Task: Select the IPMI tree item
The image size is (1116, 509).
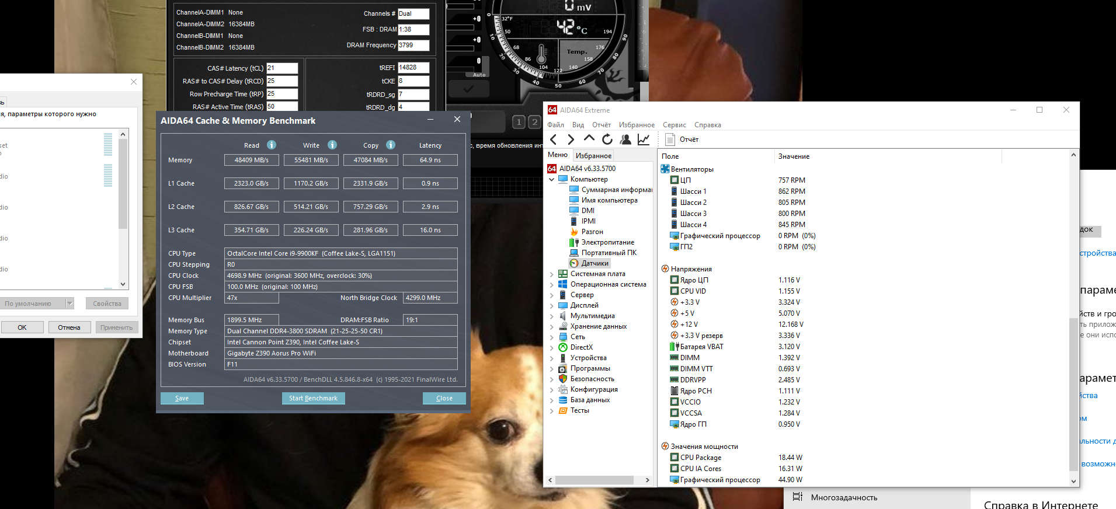Action: (x=583, y=221)
